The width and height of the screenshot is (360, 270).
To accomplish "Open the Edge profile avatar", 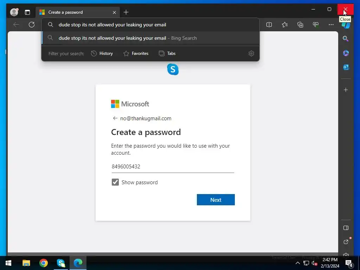I will (x=14, y=12).
